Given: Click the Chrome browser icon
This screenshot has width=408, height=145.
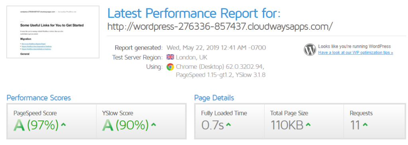Looking at the screenshot, I should tap(170, 67).
